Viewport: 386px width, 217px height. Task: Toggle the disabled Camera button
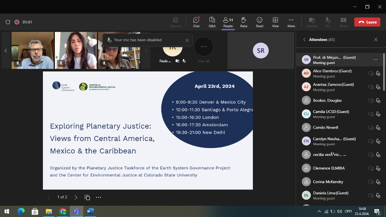pos(312,21)
